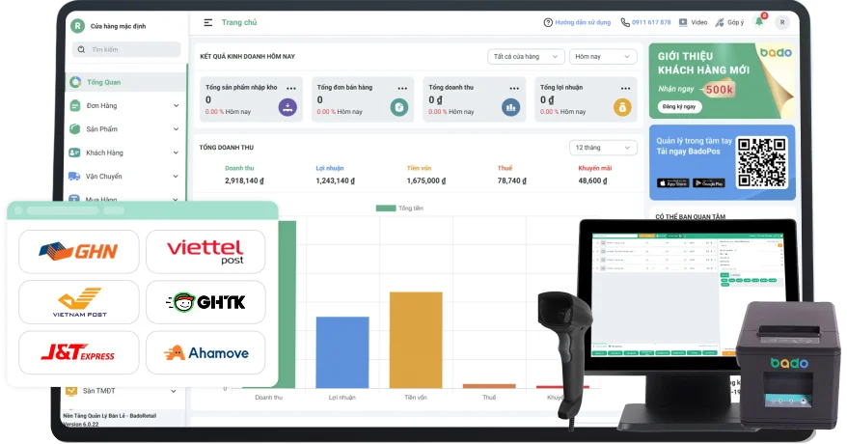Click the Ahamove logo
The height and width of the screenshot is (444, 847).
click(205, 352)
